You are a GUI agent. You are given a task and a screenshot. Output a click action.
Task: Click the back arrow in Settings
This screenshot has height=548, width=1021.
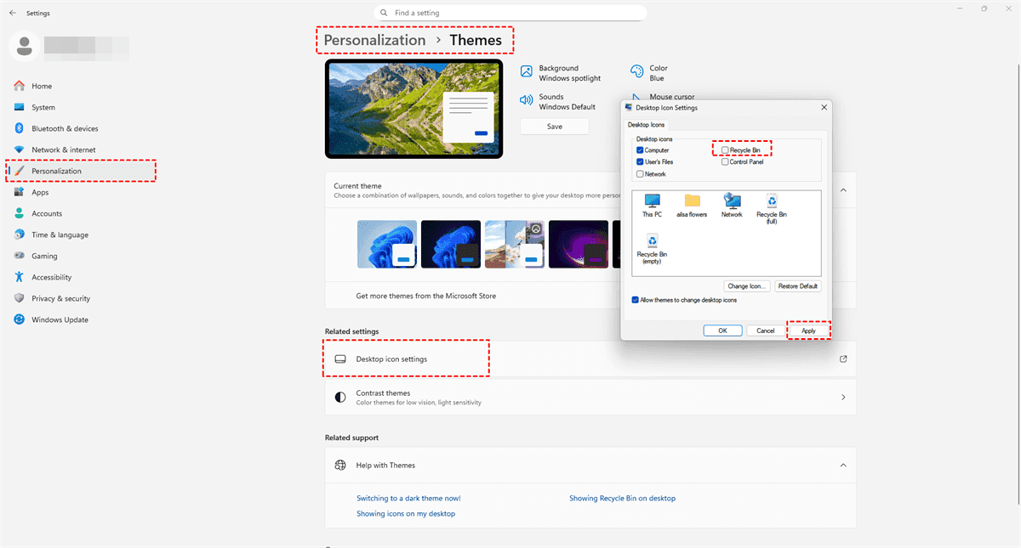tap(12, 14)
